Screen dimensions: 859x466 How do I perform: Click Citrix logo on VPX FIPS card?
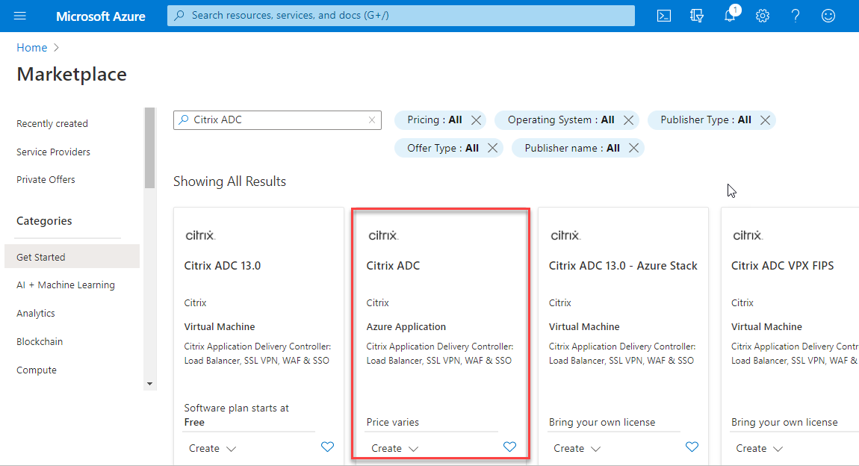point(747,235)
